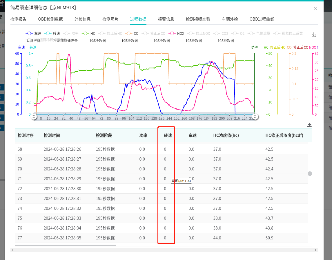Click the table's vertical scrollbar thumb
Viewport: 332px width, 260px height.
tap(310, 174)
